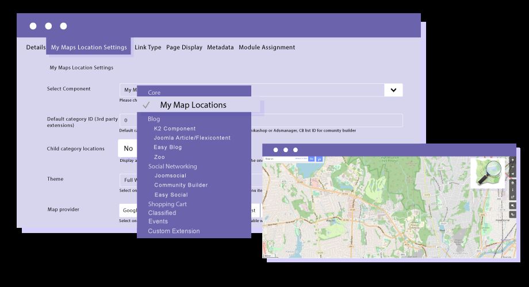Click the Core group heading
This screenshot has height=287, width=529.
[x=154, y=92]
